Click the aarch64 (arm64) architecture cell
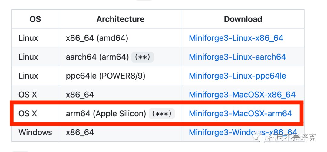 tap(97, 57)
